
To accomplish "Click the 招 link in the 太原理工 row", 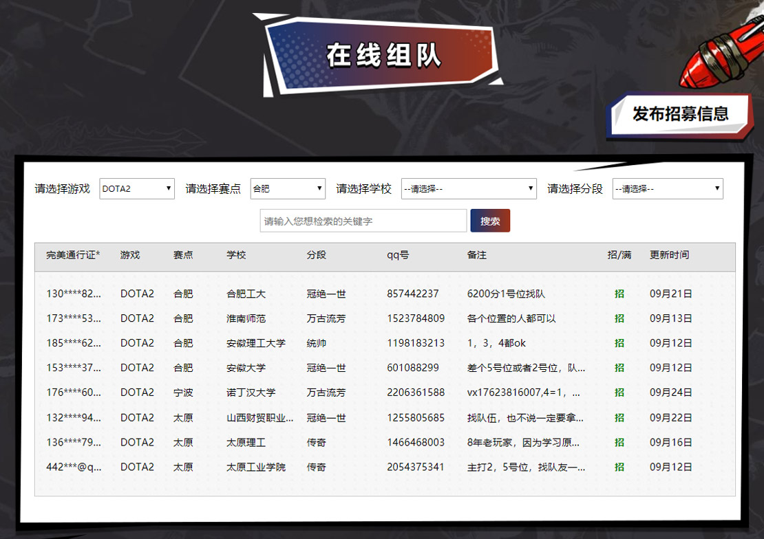I will pyautogui.click(x=618, y=442).
